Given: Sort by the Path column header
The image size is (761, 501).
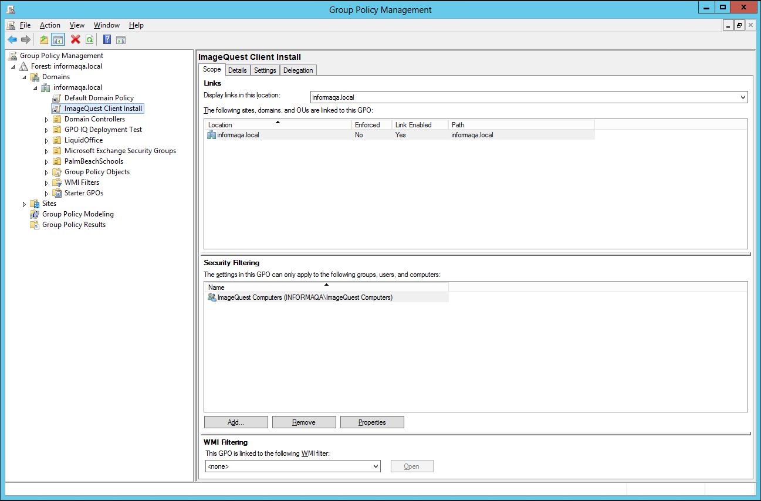Looking at the screenshot, I should [x=522, y=125].
